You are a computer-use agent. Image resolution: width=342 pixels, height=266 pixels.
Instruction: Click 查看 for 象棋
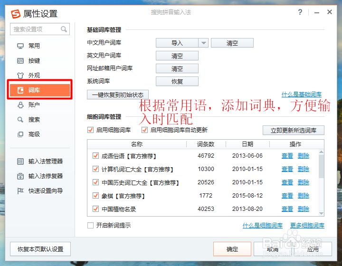click(287, 196)
